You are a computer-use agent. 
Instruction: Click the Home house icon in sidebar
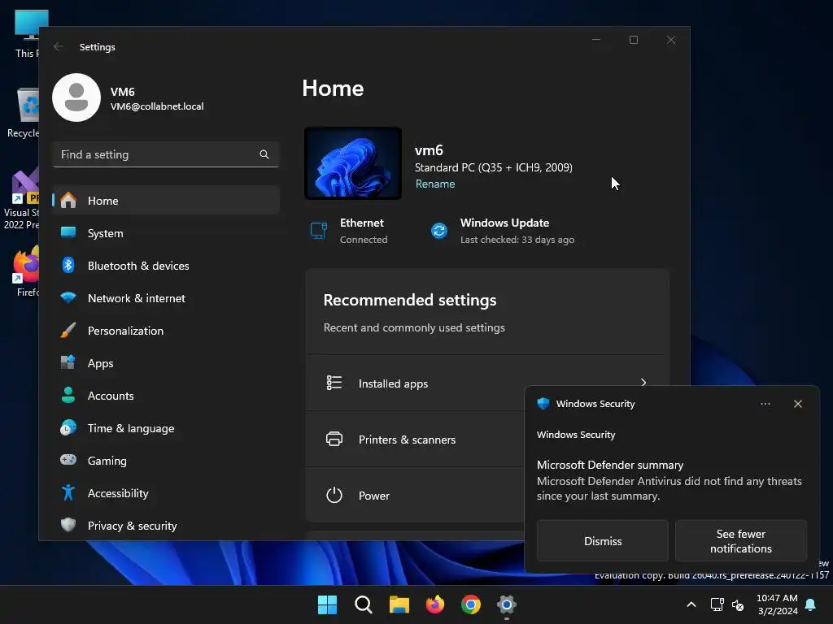(68, 200)
